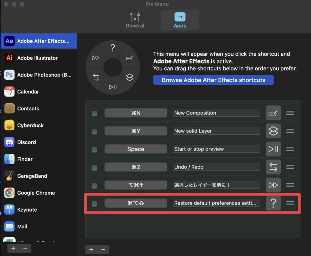Click the ⌥⌘↑ shortcut recorder field
311x256 pixels.
click(x=136, y=185)
